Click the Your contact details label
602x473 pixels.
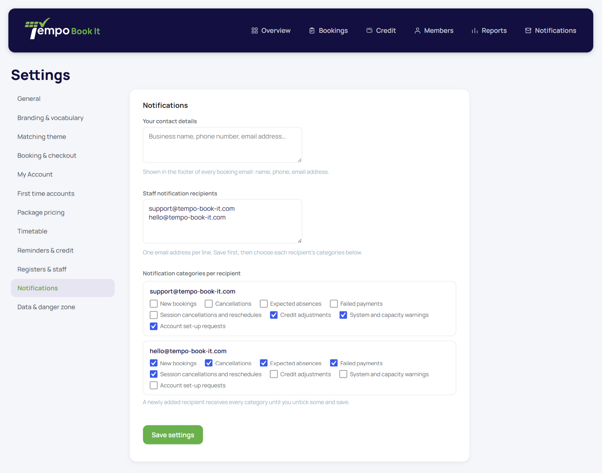point(170,121)
